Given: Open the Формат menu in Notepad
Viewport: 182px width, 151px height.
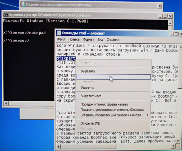Looking at the screenshot, I should pos(88,40).
